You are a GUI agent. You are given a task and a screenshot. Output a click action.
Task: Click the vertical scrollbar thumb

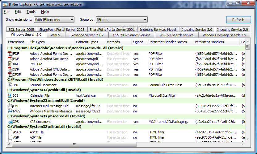click(x=248, y=47)
